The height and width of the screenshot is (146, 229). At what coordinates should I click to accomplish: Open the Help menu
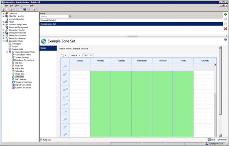32,5
